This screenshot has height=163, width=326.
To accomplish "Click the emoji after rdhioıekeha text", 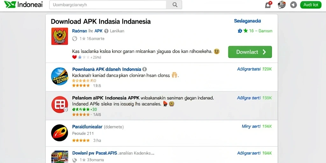I will coord(217,51).
